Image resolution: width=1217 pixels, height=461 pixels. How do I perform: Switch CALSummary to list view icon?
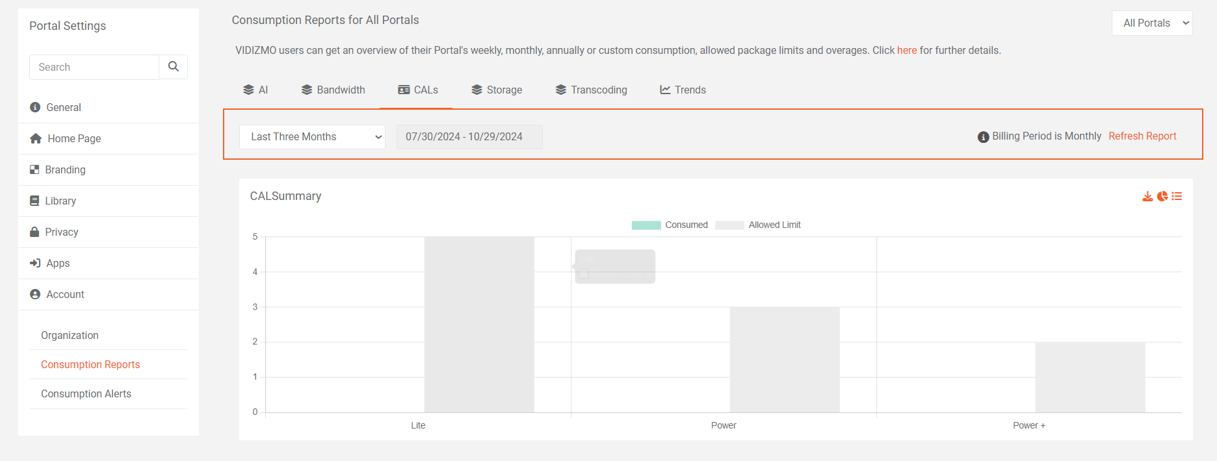[x=1177, y=196]
